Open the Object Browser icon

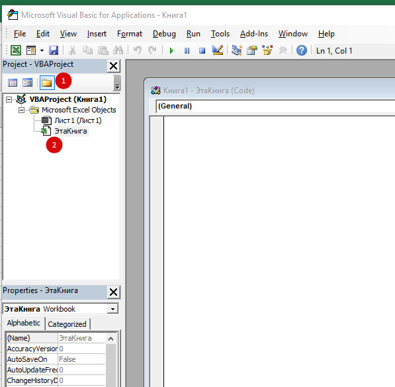tap(267, 50)
